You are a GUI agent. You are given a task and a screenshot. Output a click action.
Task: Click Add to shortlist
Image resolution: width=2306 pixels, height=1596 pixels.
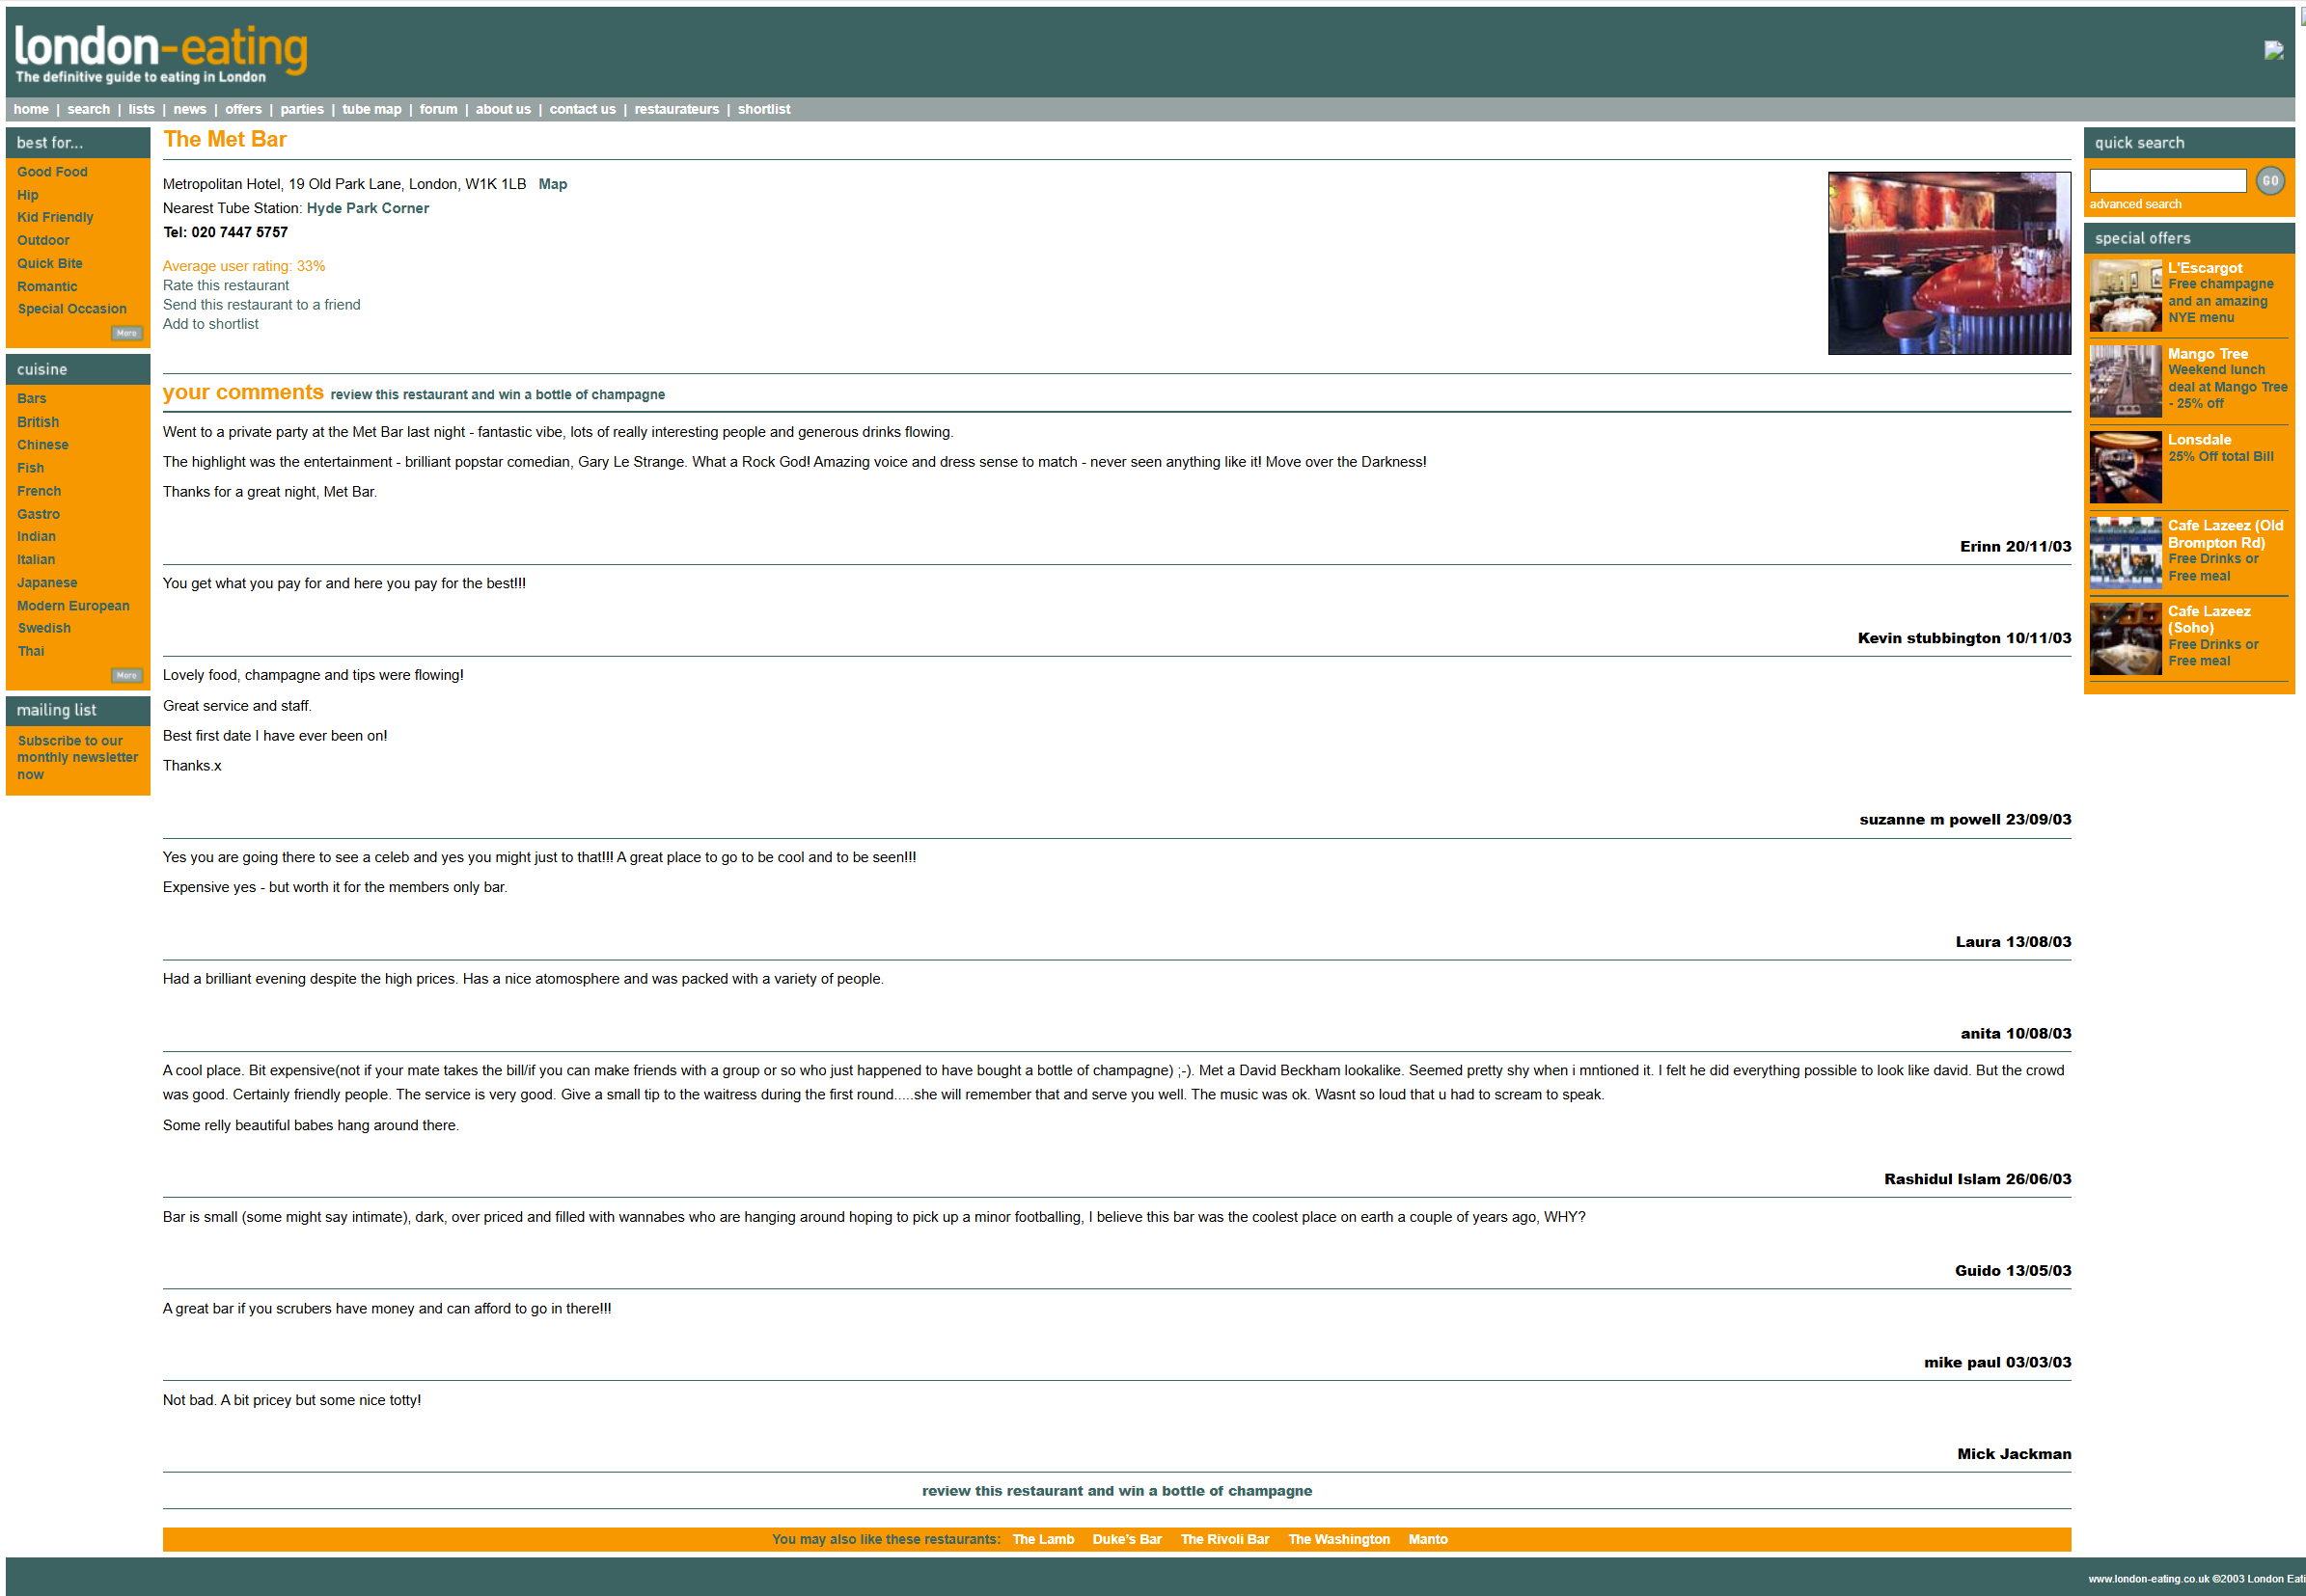click(210, 324)
